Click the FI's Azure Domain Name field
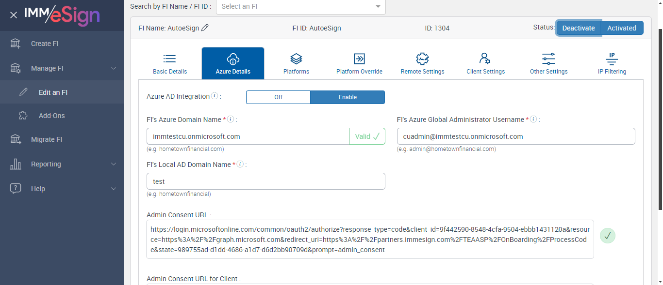663x285 pixels. tap(248, 136)
